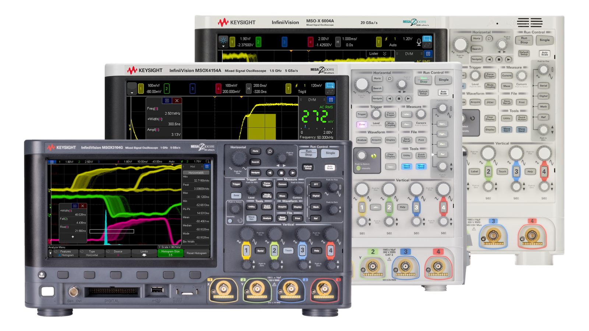Open the measurement popup menu icon on the MSOX3104G

[x=75, y=206]
